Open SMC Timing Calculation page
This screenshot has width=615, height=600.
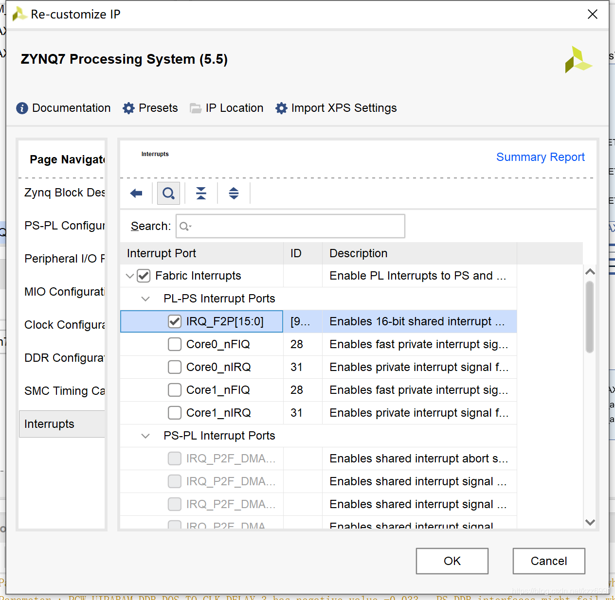pyautogui.click(x=64, y=391)
